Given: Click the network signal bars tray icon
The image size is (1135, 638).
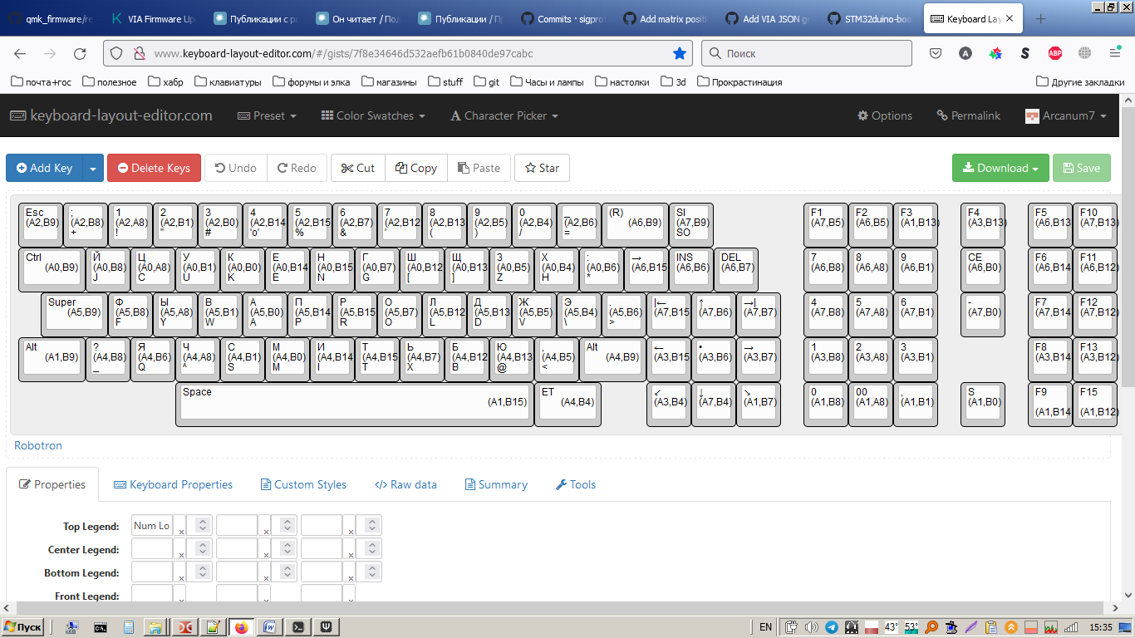Looking at the screenshot, I should (x=1072, y=627).
